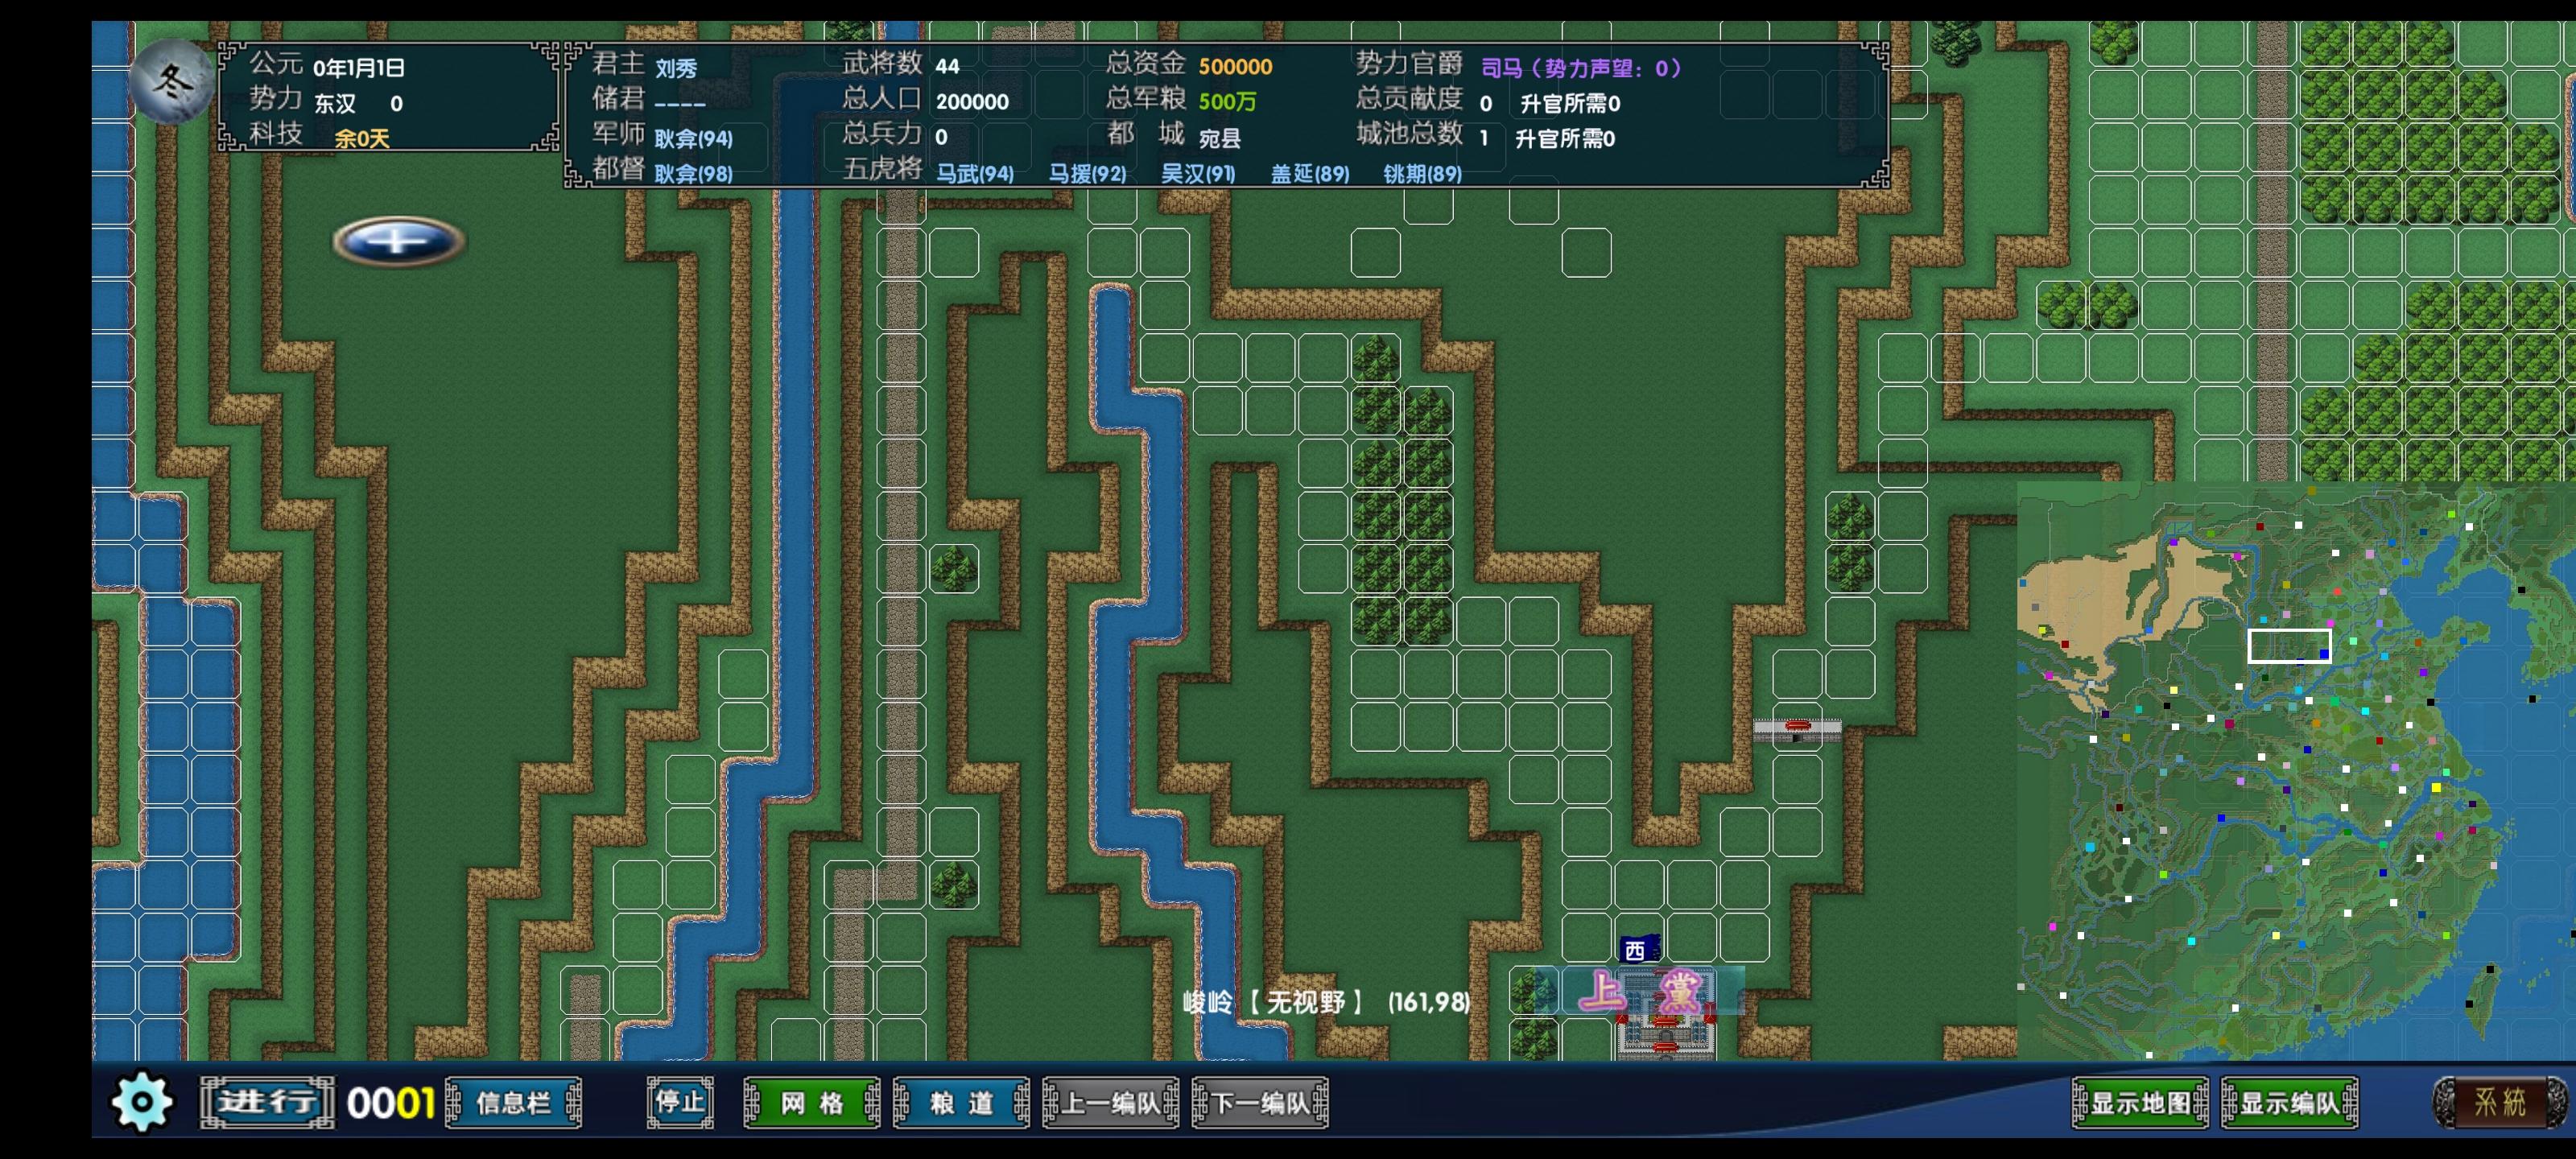Toggle the 网格 grid overlay
The height and width of the screenshot is (1159, 2576).
812,1103
